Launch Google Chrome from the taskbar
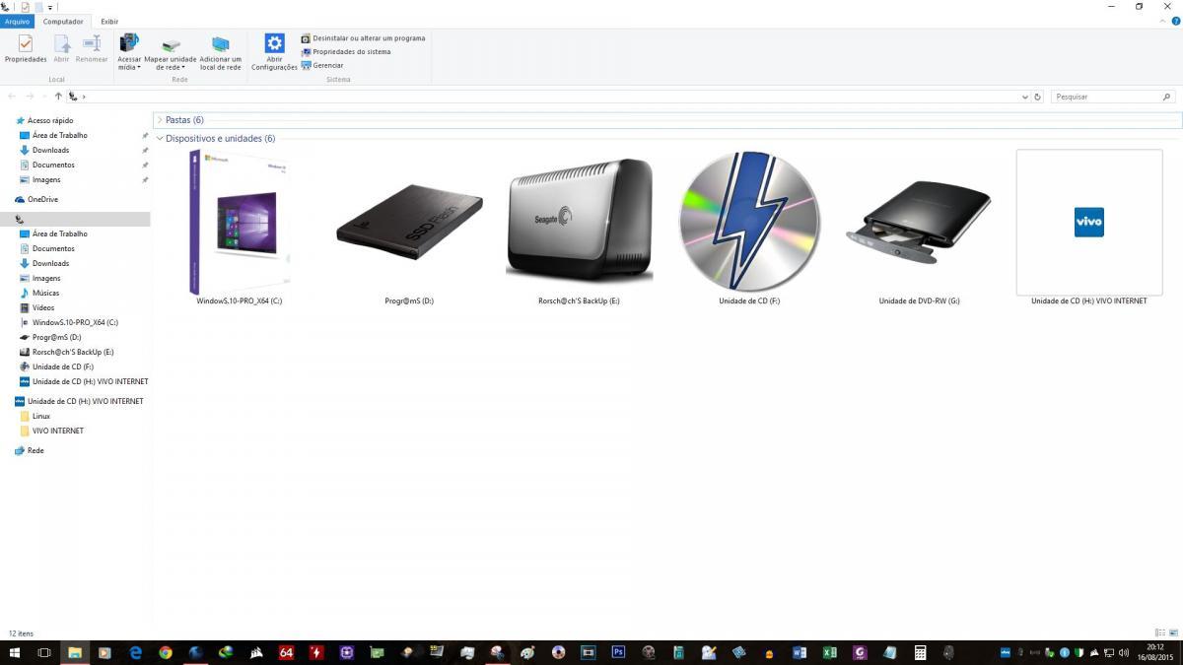The width and height of the screenshot is (1183, 665). tap(166, 652)
